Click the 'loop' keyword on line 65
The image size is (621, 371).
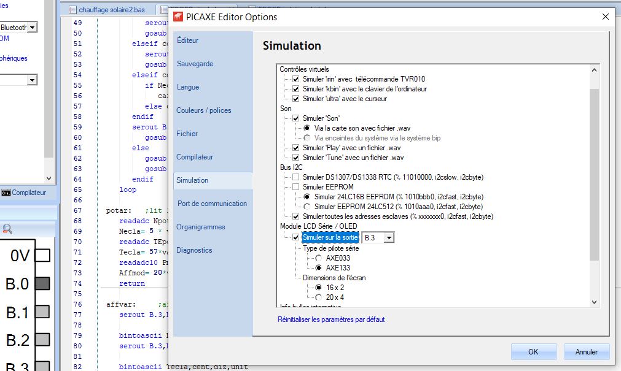[128, 190]
